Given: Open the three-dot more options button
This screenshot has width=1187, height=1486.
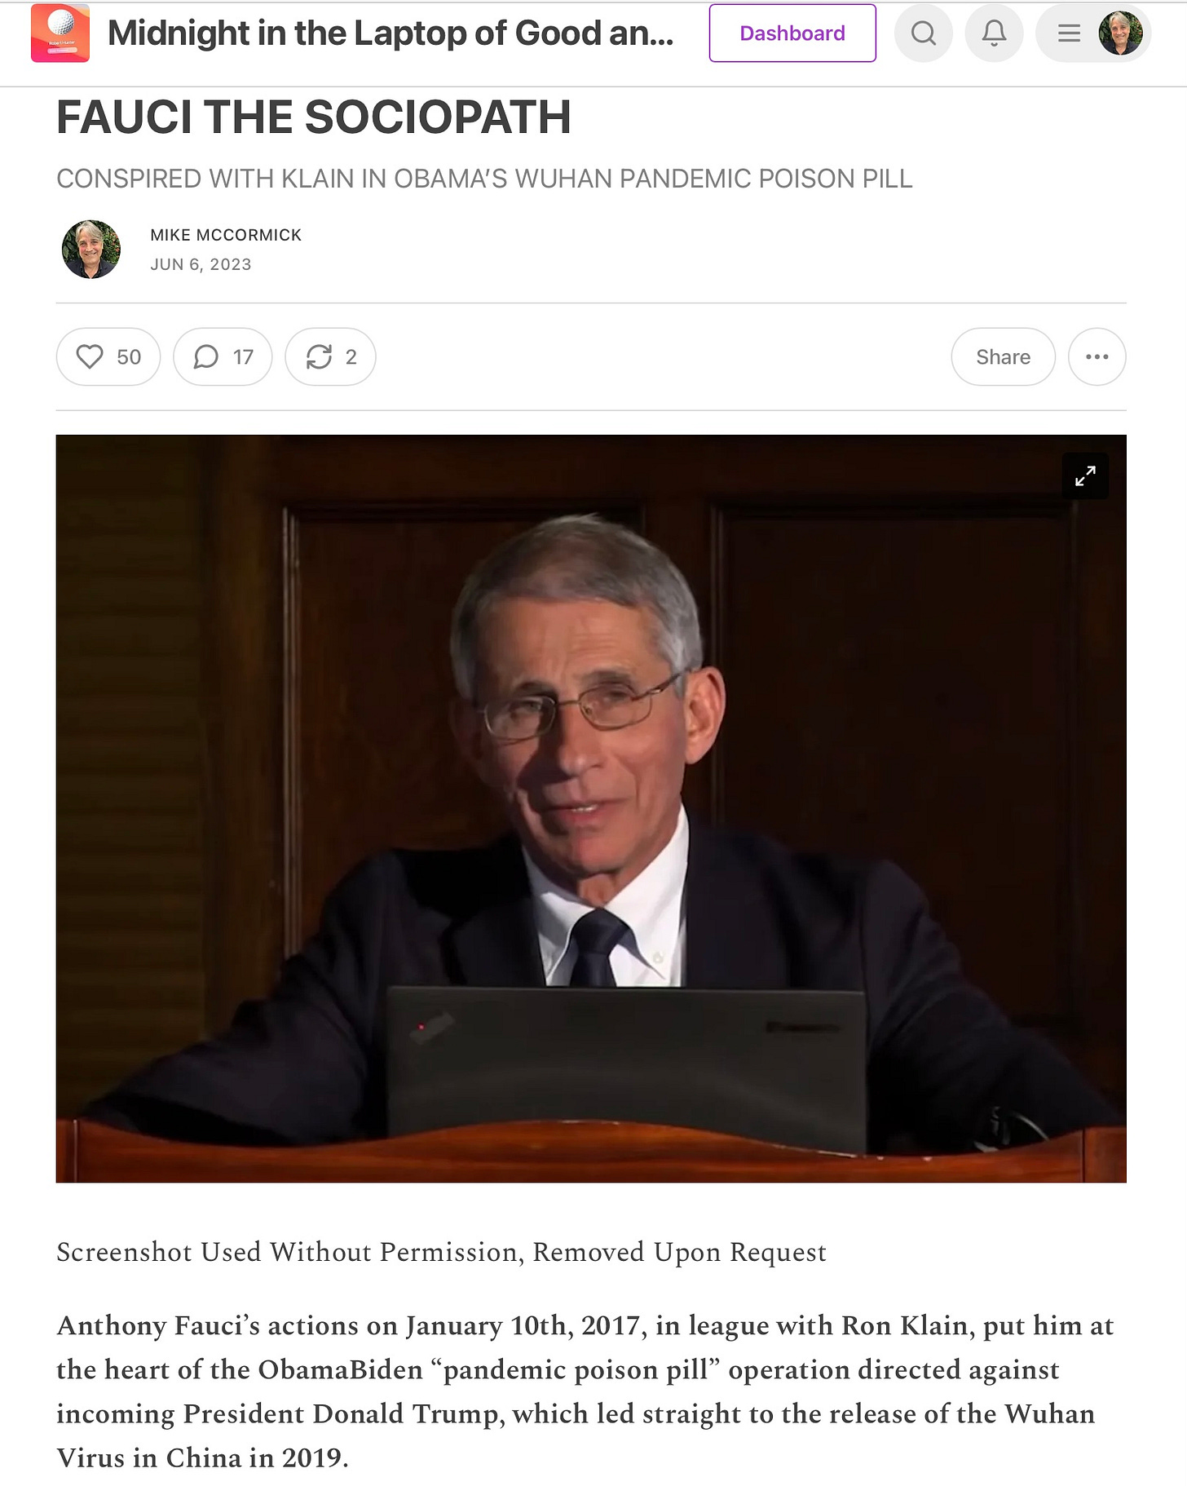Looking at the screenshot, I should point(1097,356).
